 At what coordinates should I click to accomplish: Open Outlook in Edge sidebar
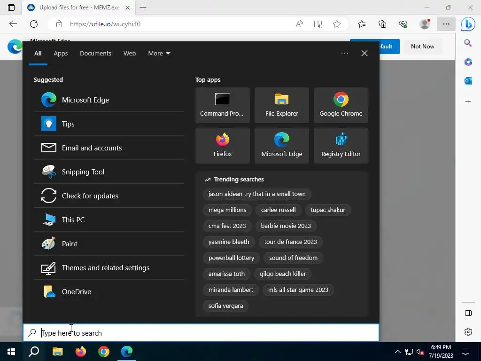click(x=468, y=81)
